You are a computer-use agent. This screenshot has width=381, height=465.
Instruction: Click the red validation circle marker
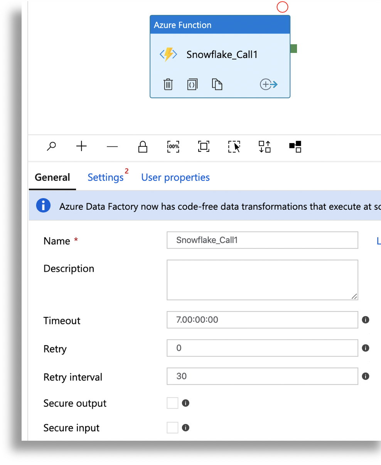click(x=283, y=7)
